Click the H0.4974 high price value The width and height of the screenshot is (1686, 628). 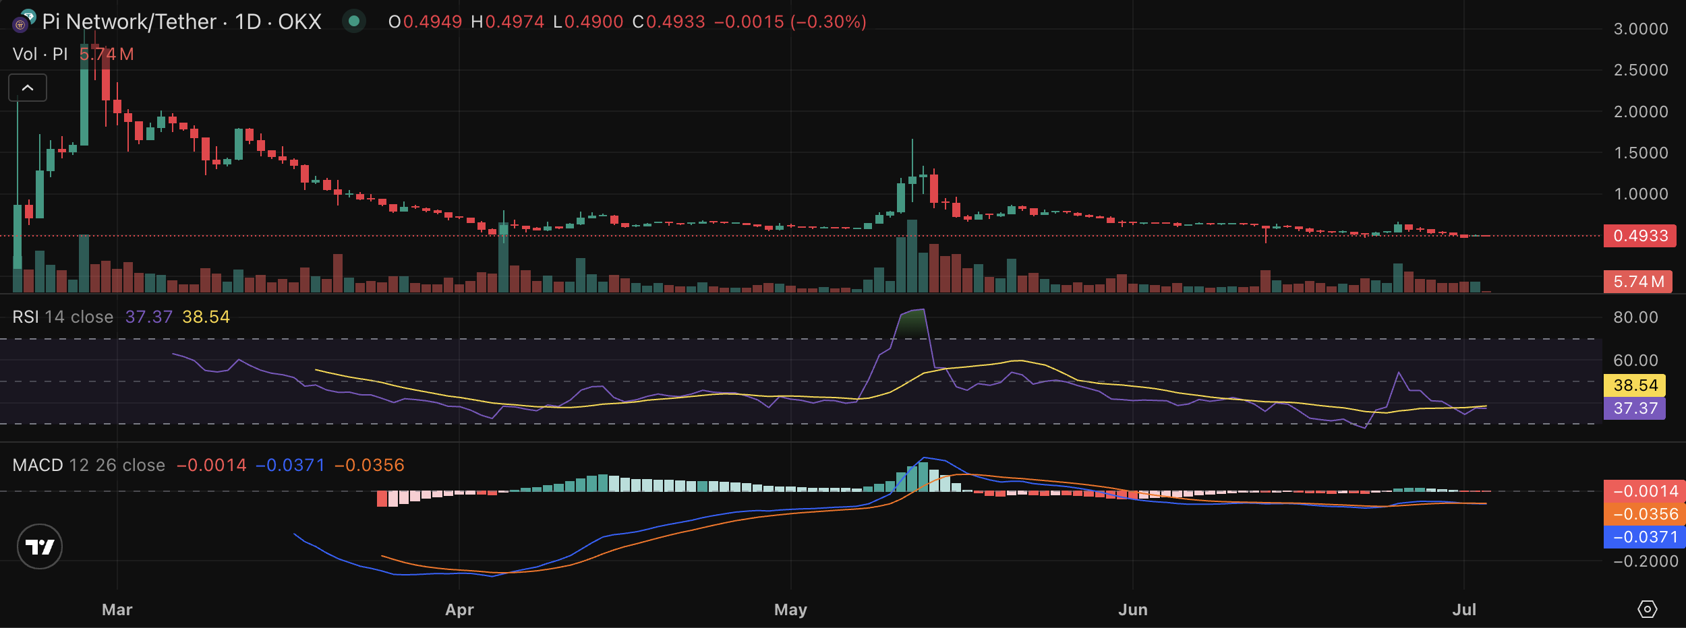tap(507, 22)
